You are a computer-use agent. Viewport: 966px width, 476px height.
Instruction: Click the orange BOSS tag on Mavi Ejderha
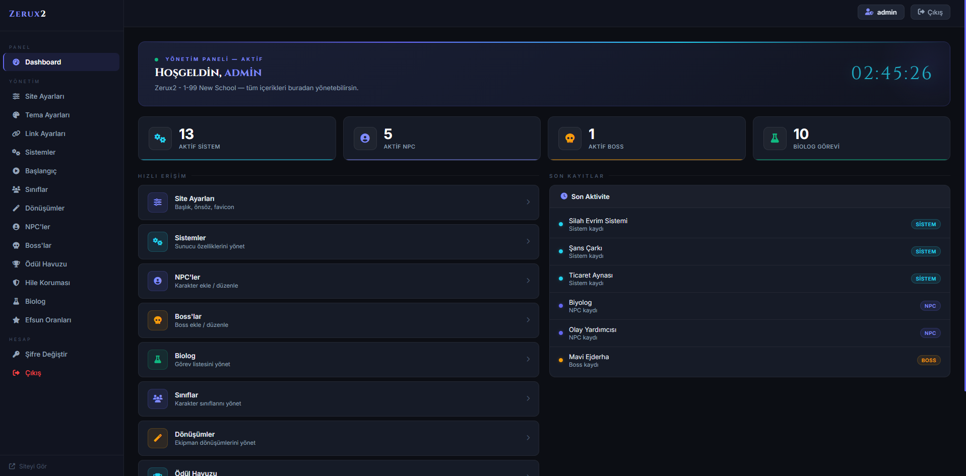[x=928, y=360]
